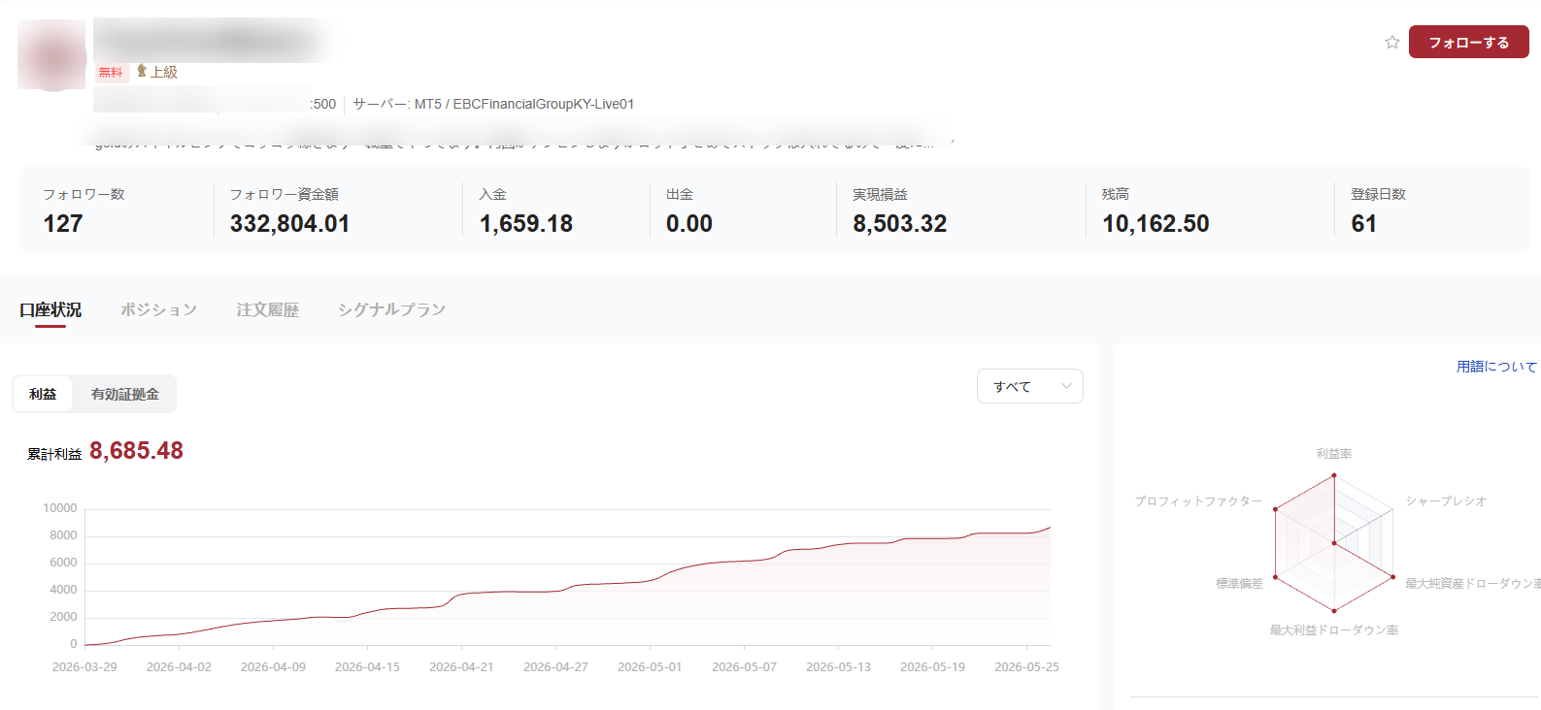
Task: Open the すべて period dropdown
Action: pyautogui.click(x=1029, y=386)
